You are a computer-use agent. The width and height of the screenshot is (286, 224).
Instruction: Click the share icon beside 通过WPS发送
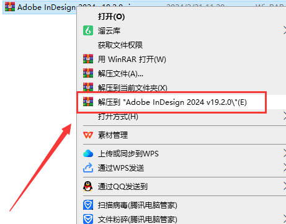coord(88,168)
